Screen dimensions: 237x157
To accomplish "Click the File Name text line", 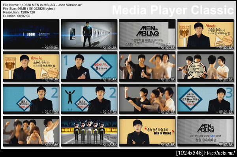I will [43, 5].
